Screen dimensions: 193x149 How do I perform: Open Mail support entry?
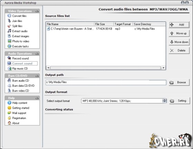pyautogui.click(x=19, y=113)
